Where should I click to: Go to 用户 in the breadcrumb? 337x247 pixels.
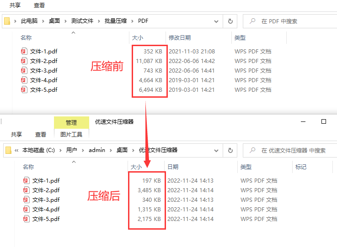(x=72, y=150)
